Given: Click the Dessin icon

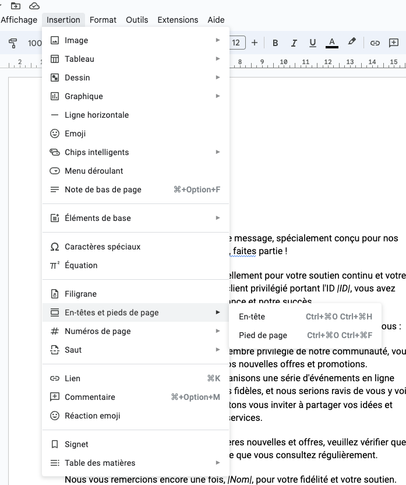Looking at the screenshot, I should [55, 78].
